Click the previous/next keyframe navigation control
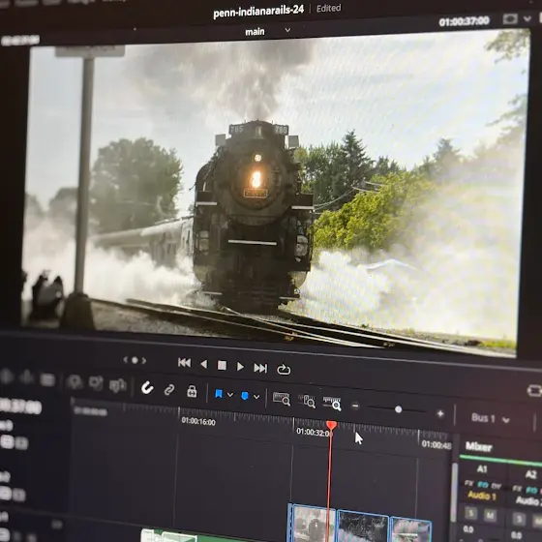 tap(135, 360)
